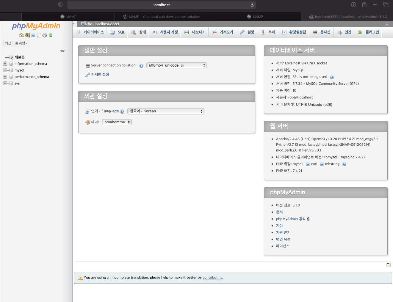Click the contributing link in translation notice
Image resolution: width=393 pixels, height=302 pixels.
(212, 278)
